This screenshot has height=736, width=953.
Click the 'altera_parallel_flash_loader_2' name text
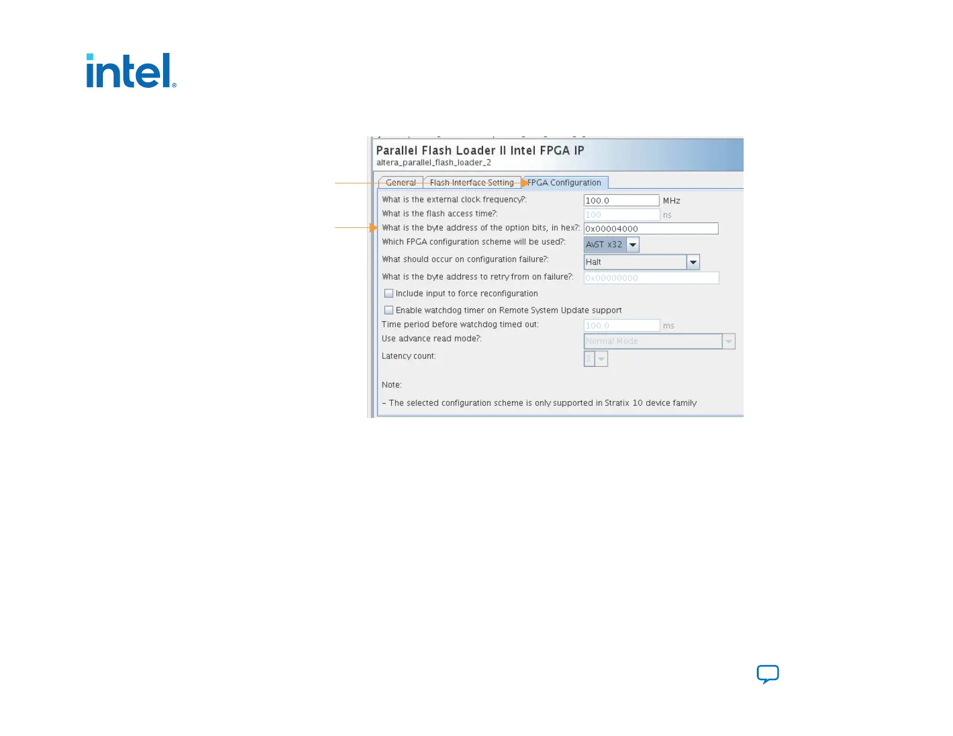click(434, 163)
